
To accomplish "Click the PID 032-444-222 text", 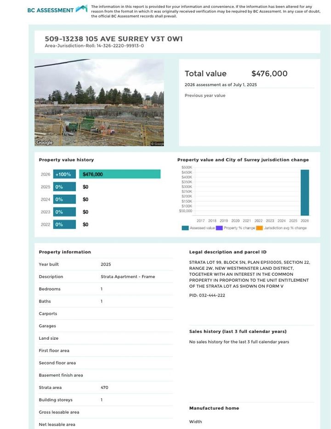I will click(x=207, y=296).
